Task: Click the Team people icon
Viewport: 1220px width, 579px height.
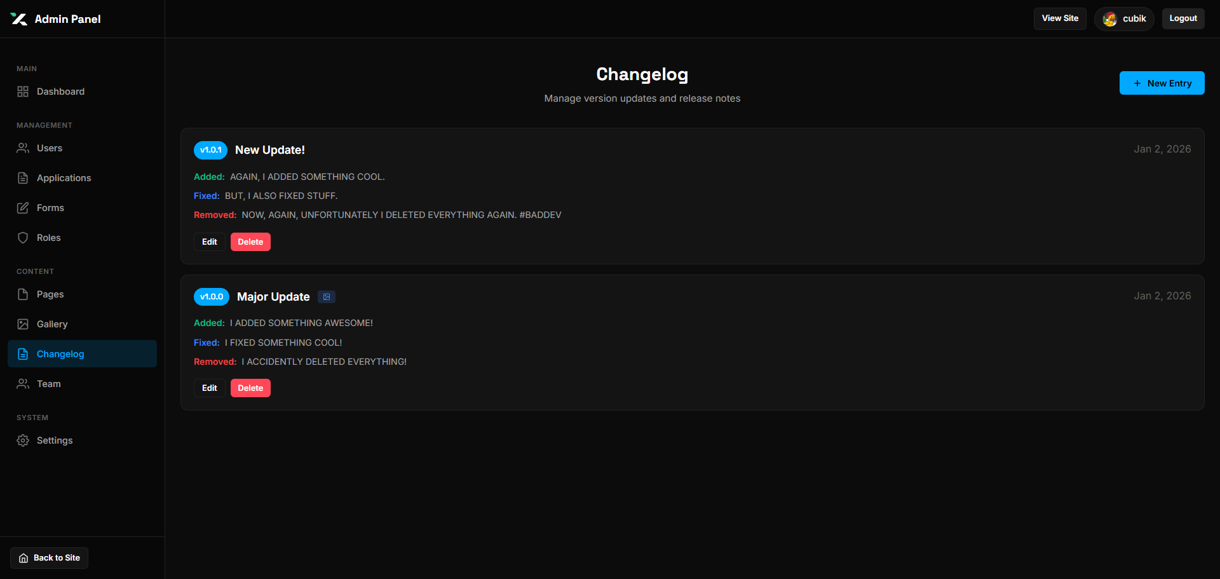Action: click(23, 384)
